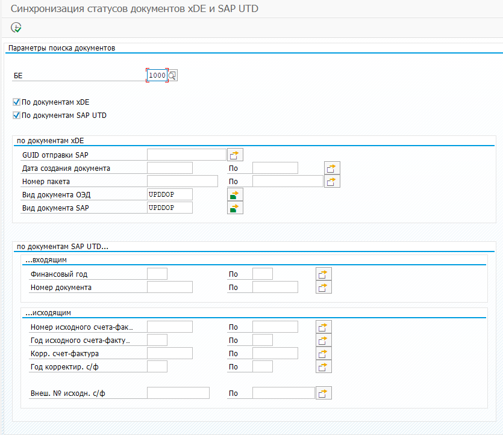Click the GUID отправки SAP input field

186,155
